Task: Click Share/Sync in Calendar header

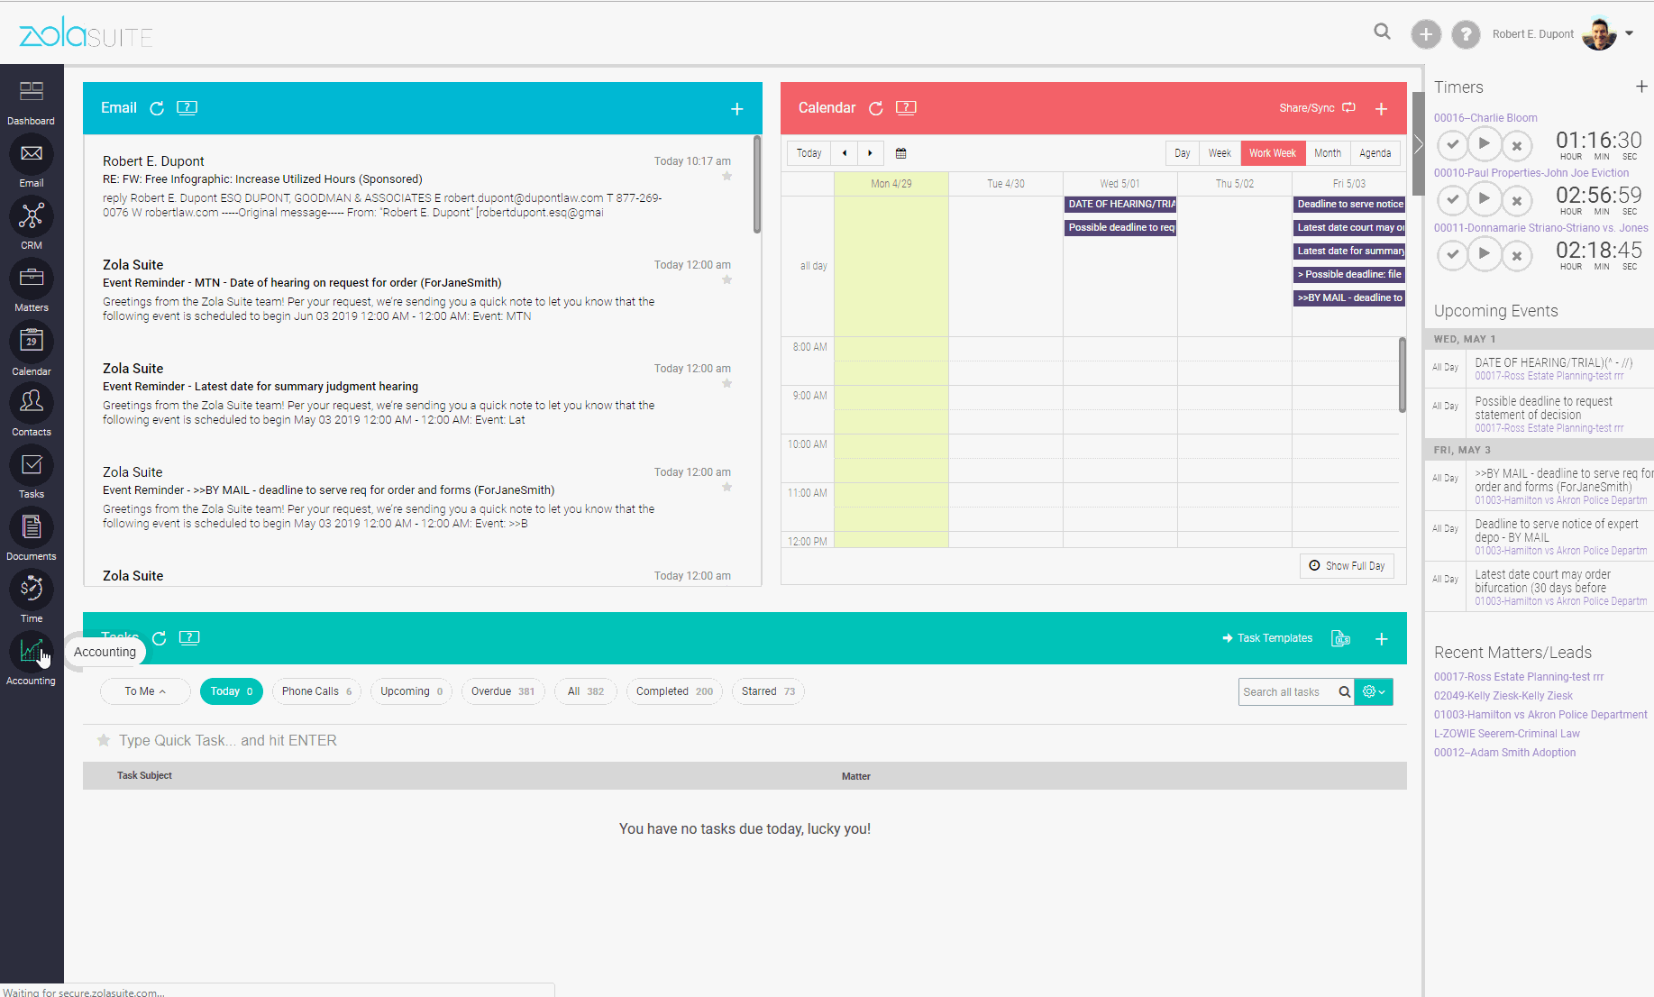Action: click(x=1317, y=108)
